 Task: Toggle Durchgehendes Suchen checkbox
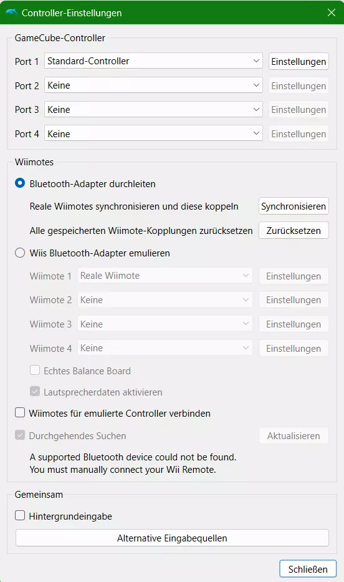(20, 435)
